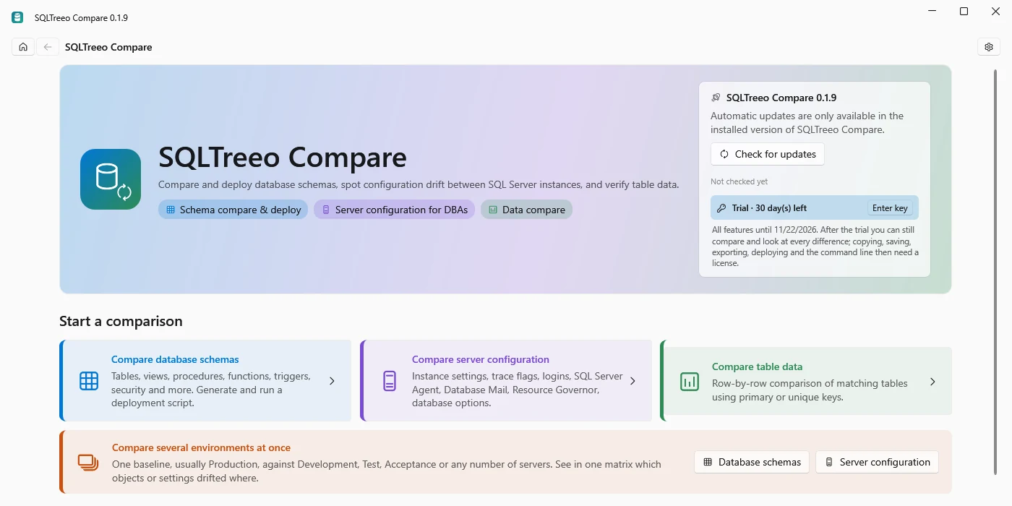Select the Server configuration for DBAs chip

point(395,210)
